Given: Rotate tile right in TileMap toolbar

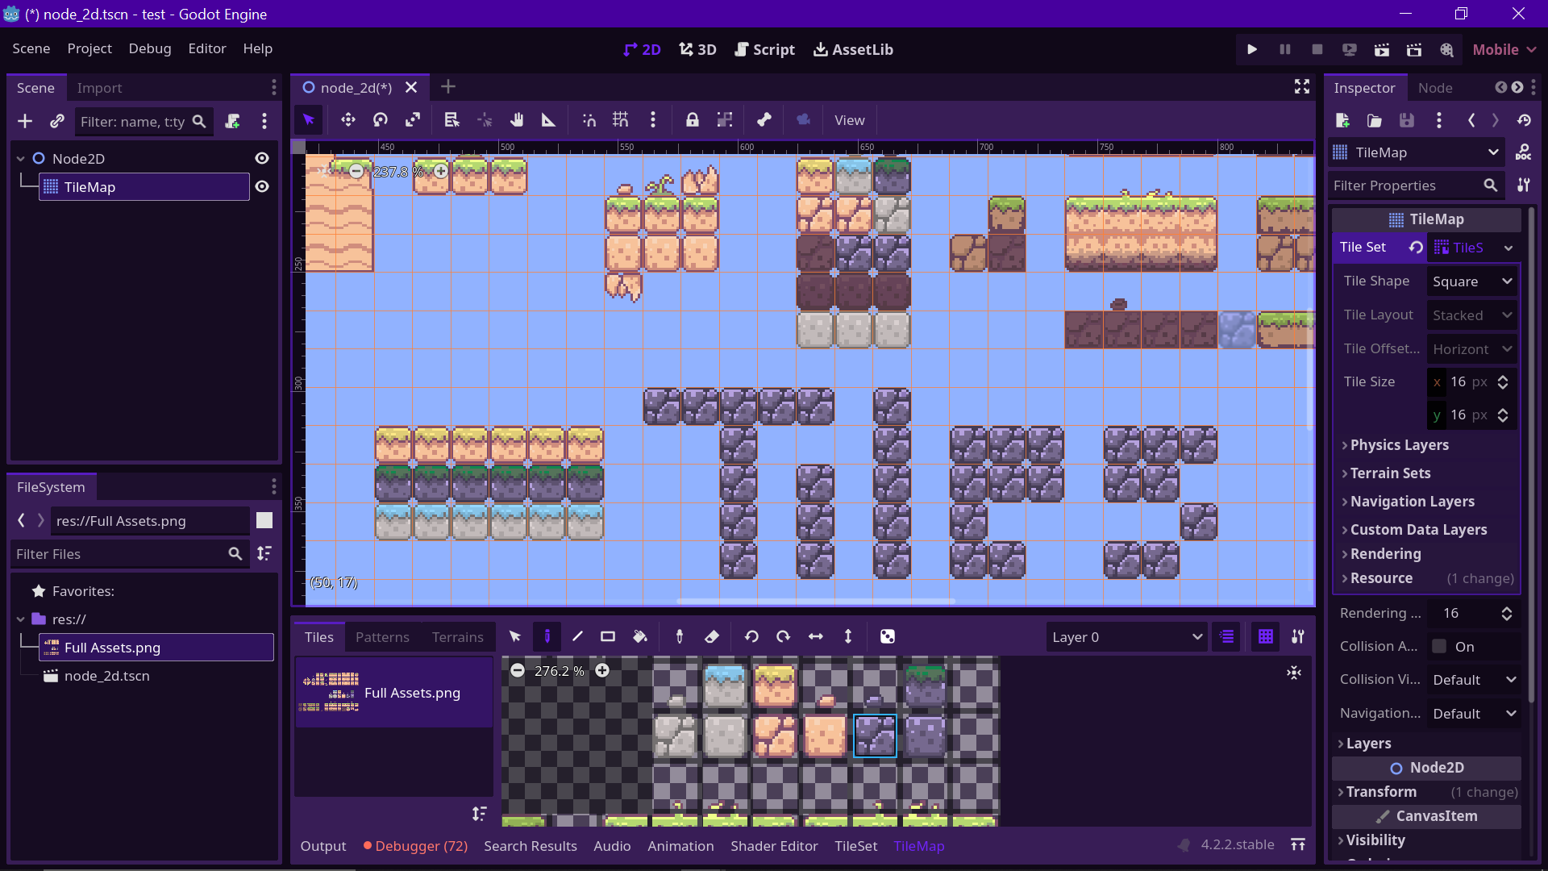Looking at the screenshot, I should pos(783,636).
